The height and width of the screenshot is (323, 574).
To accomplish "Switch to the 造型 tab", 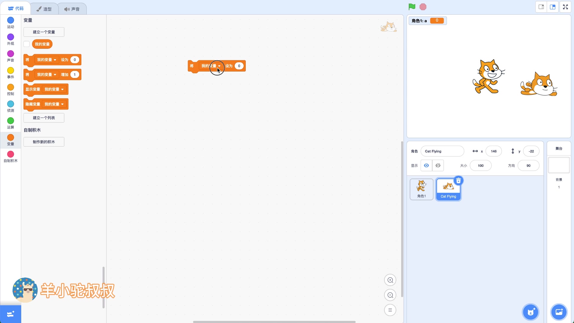I will coord(44,8).
